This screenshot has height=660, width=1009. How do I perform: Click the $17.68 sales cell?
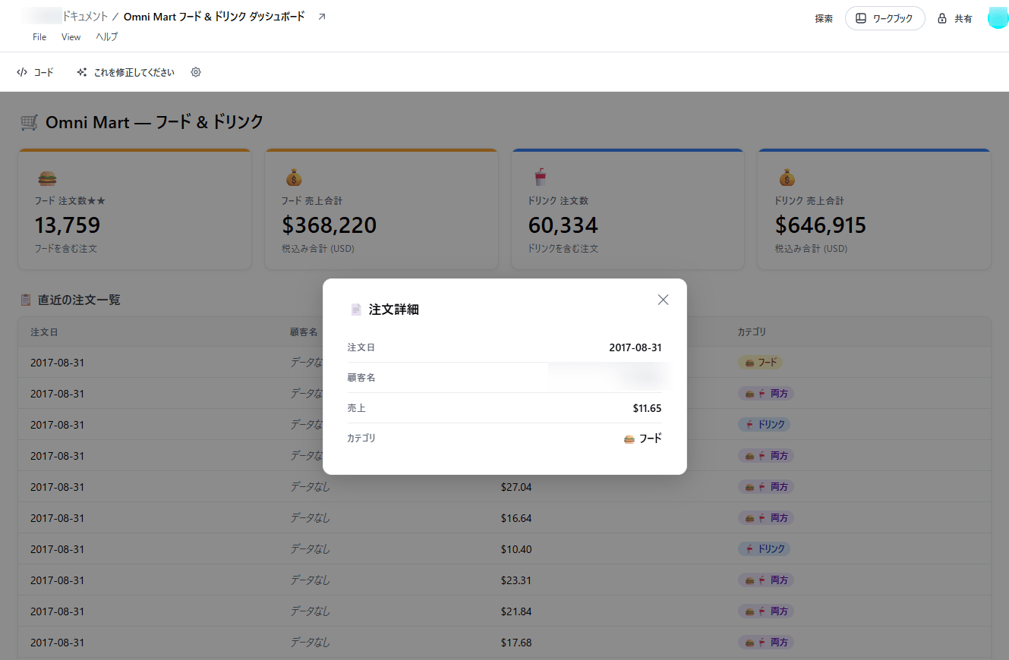516,643
